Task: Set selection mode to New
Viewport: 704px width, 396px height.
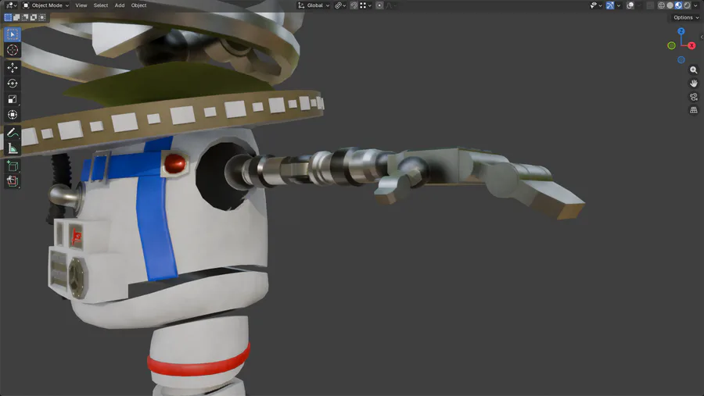Action: tap(8, 17)
